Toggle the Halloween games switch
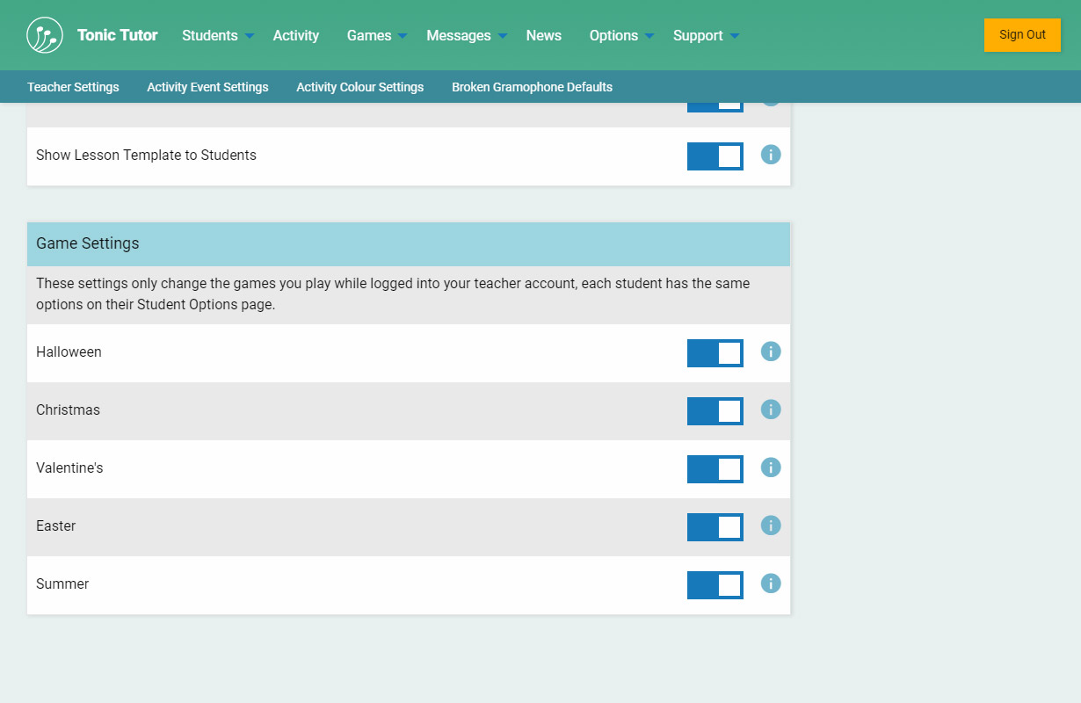This screenshot has height=703, width=1081. point(715,353)
